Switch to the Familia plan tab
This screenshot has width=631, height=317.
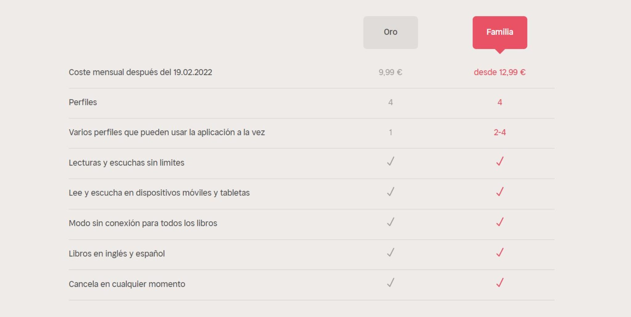tap(500, 32)
